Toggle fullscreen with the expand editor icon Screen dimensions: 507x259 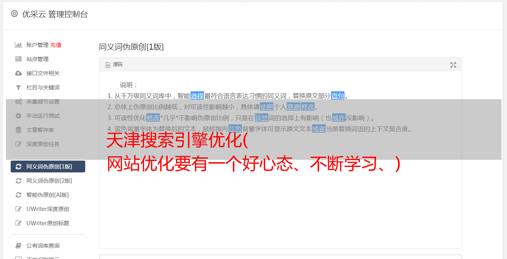click(x=453, y=65)
